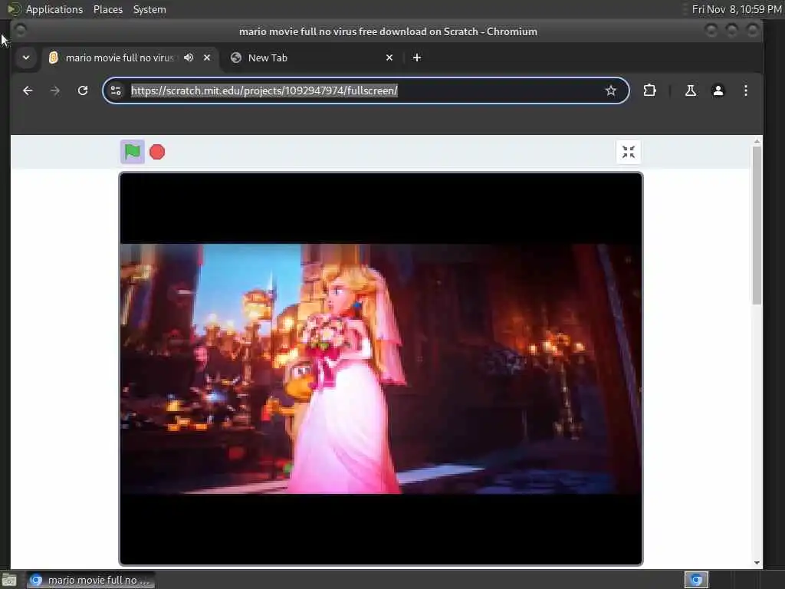The image size is (785, 589).
Task: Stop the project with red stop button
Action: pyautogui.click(x=157, y=152)
